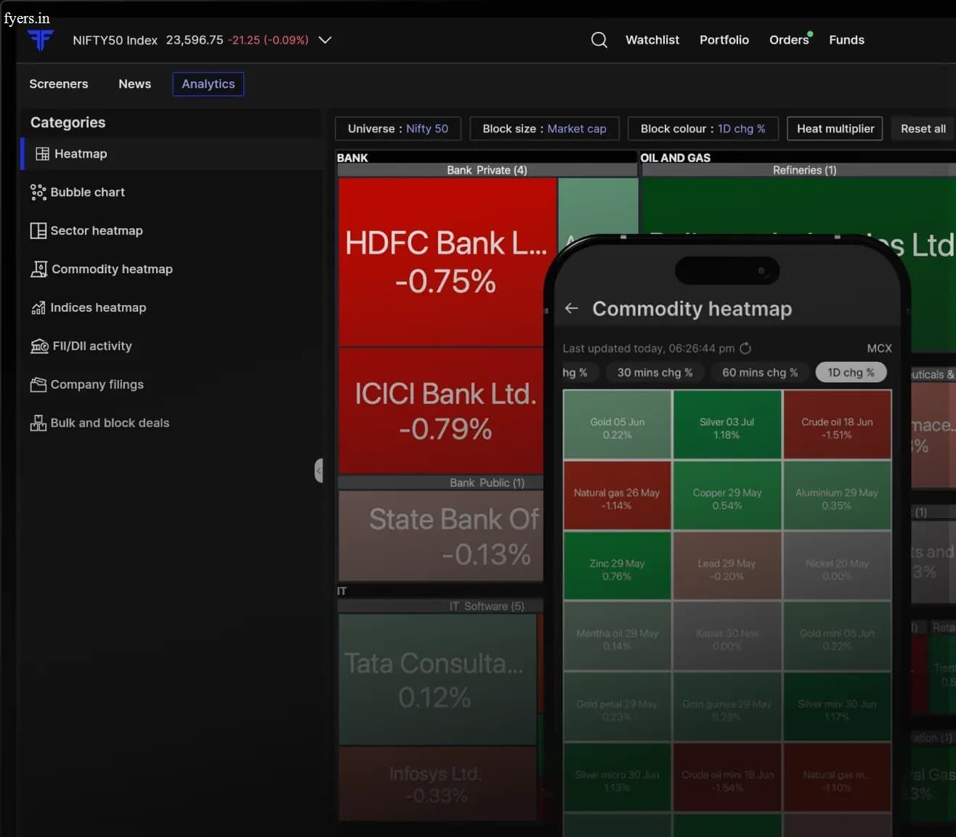Tap the Natural gas 26 May tile
The image size is (956, 837).
click(617, 496)
